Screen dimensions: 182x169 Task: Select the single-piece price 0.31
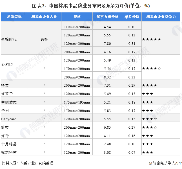click(132, 44)
